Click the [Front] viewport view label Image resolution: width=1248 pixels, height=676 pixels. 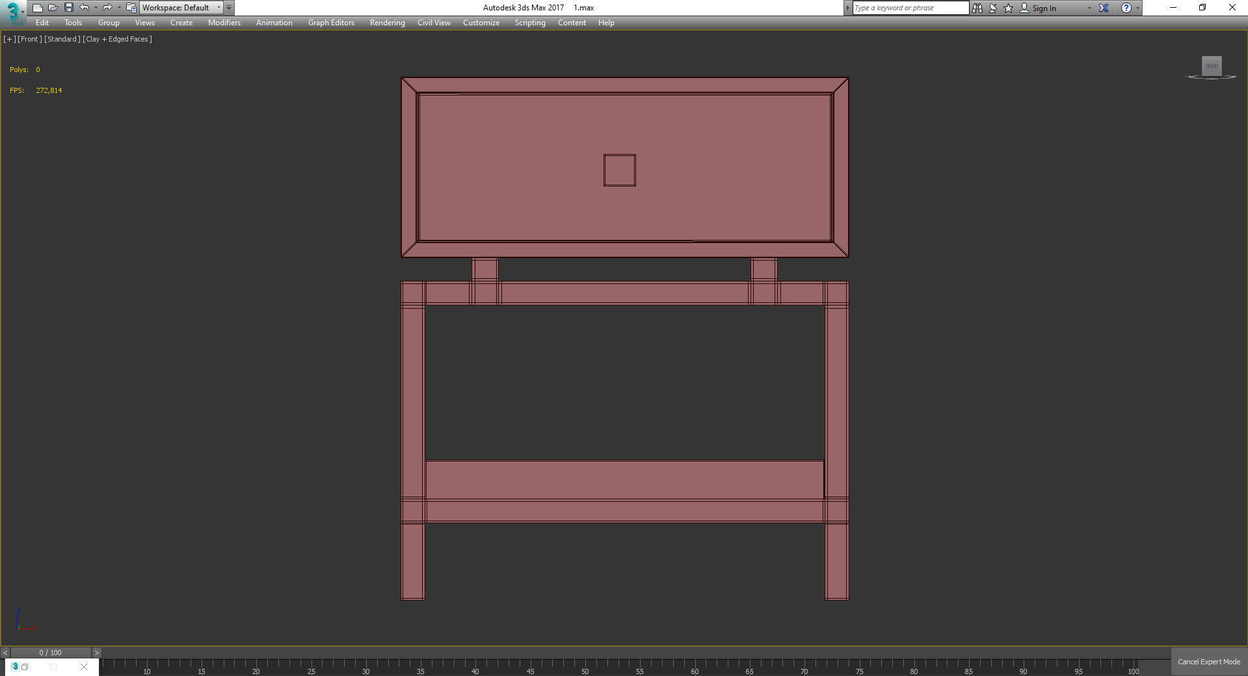pyautogui.click(x=30, y=39)
